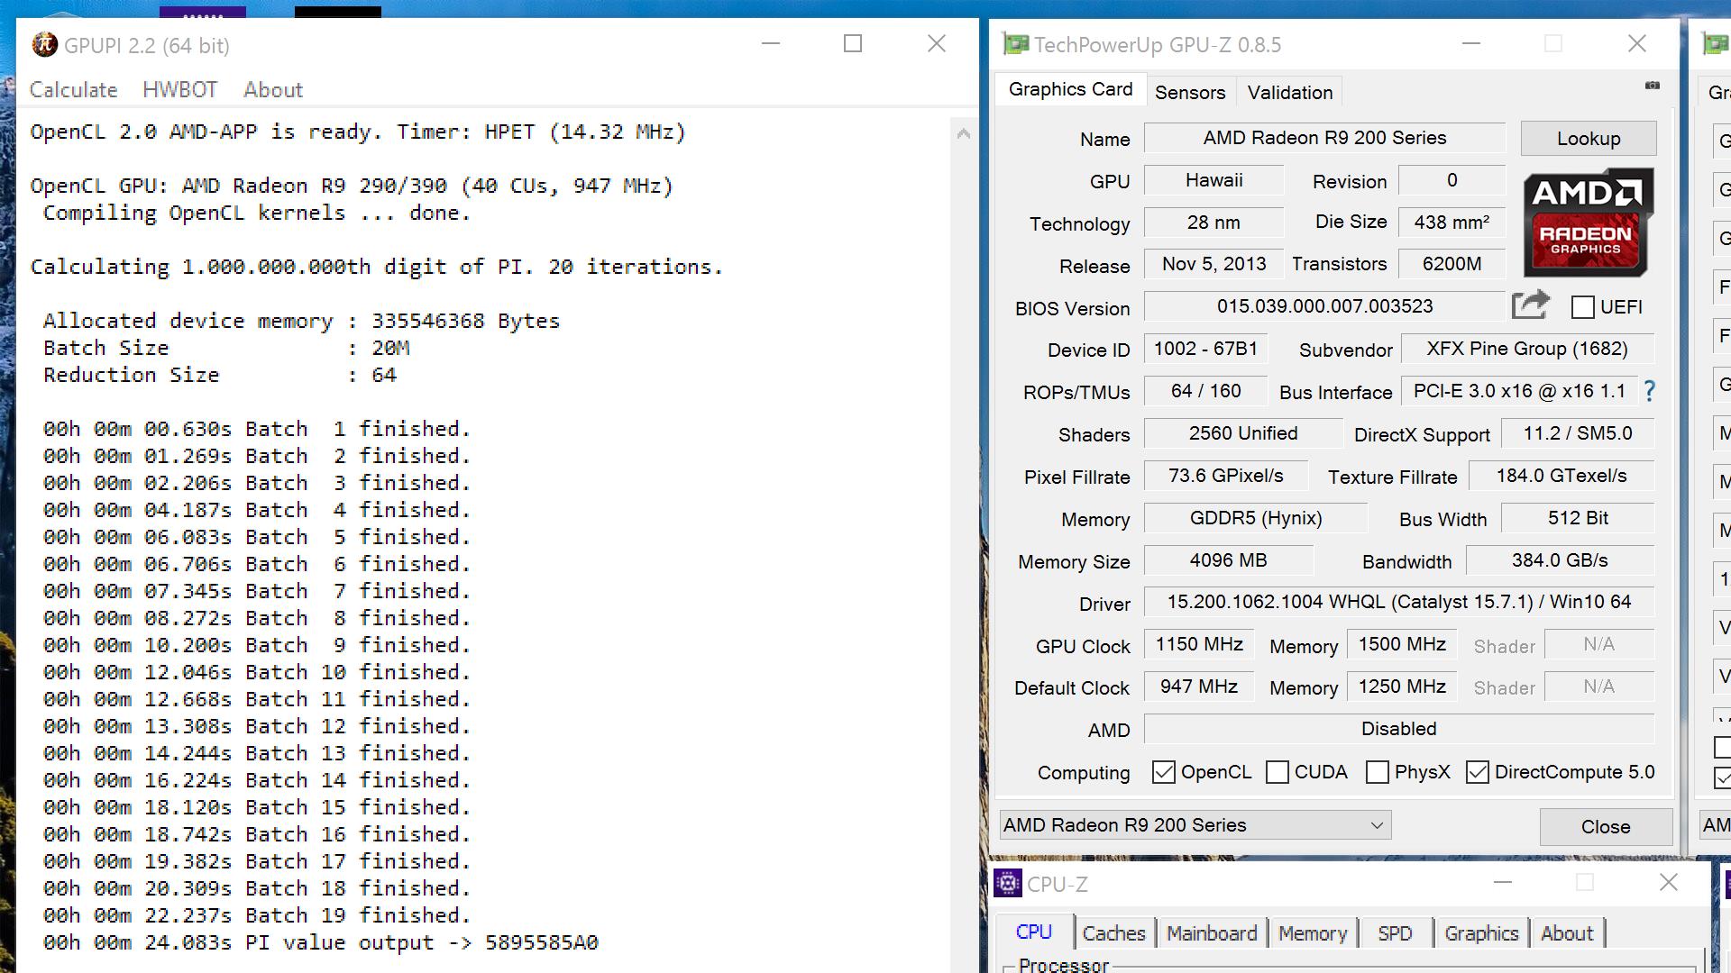
Task: Click the Pixel Fillrate 73.6 GPixel/s field
Action: point(1226,476)
